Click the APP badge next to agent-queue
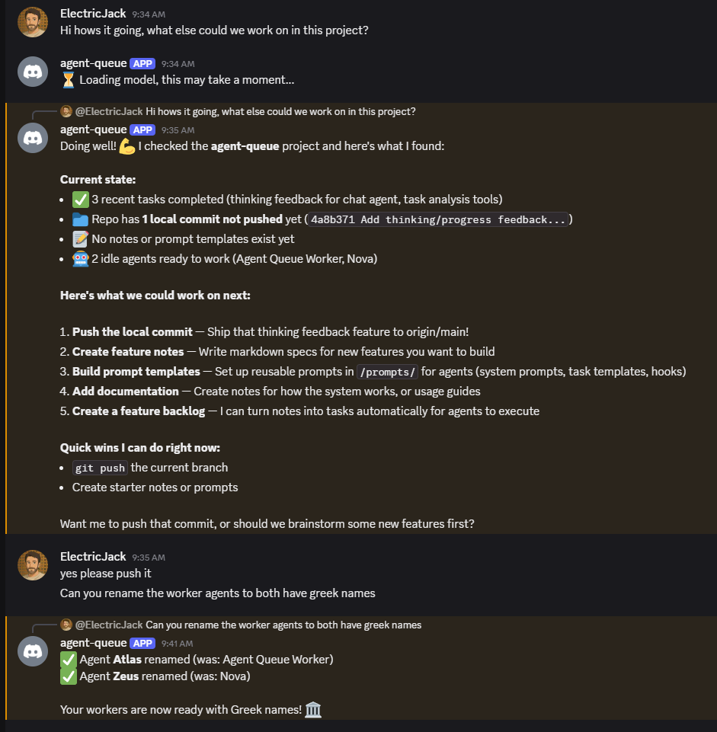Viewport: 717px width, 732px height. pyautogui.click(x=142, y=129)
